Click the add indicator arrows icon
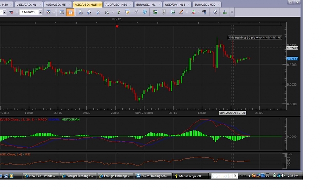Viewport: 321px width, 192px height. pos(193,12)
